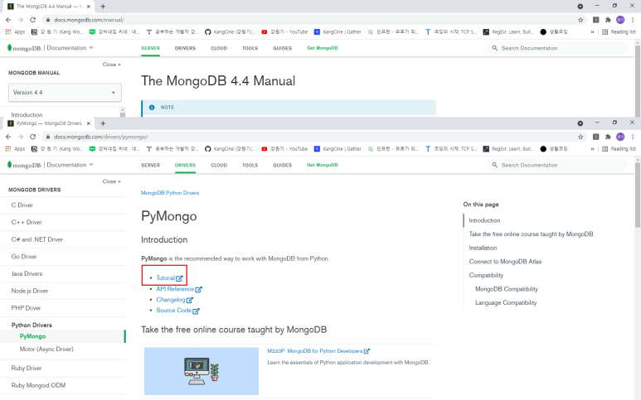Open Reading list in MongoDB Manual window
Screen dimensions: 641x400
(619, 31)
